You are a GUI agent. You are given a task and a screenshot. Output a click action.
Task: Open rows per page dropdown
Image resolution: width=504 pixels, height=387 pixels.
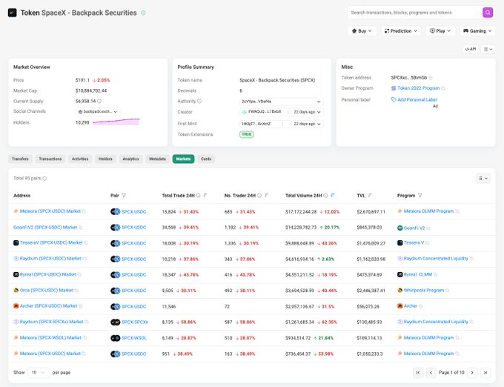39,372
